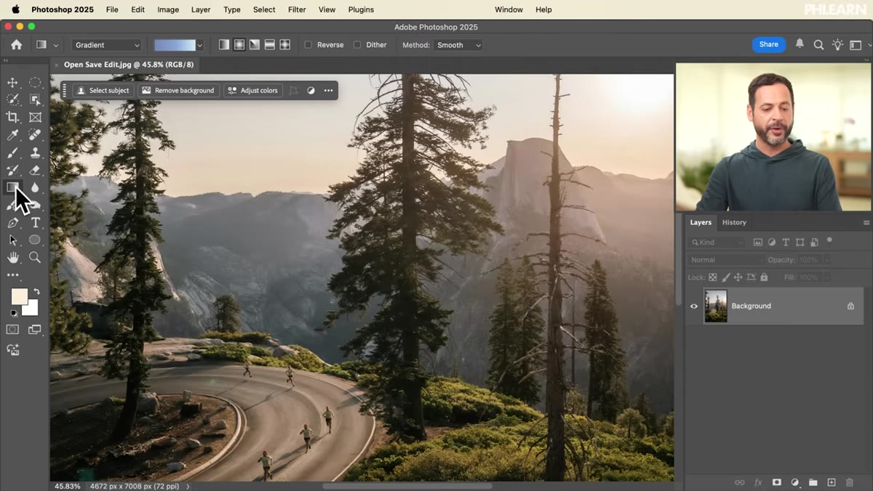
Task: Choose the Radial gradient type
Action: [x=239, y=44]
